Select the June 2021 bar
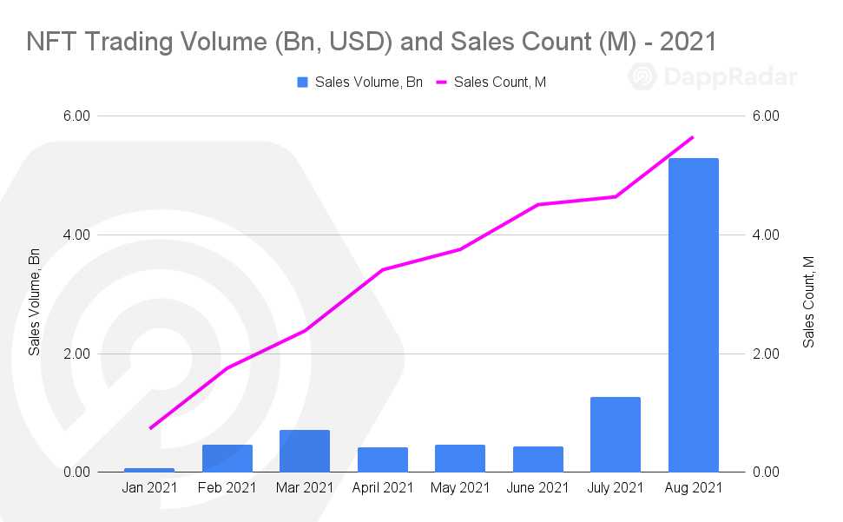 click(x=537, y=459)
